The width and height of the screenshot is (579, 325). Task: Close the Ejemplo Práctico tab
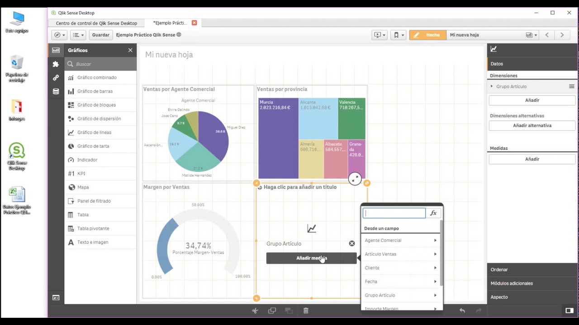tap(195, 23)
